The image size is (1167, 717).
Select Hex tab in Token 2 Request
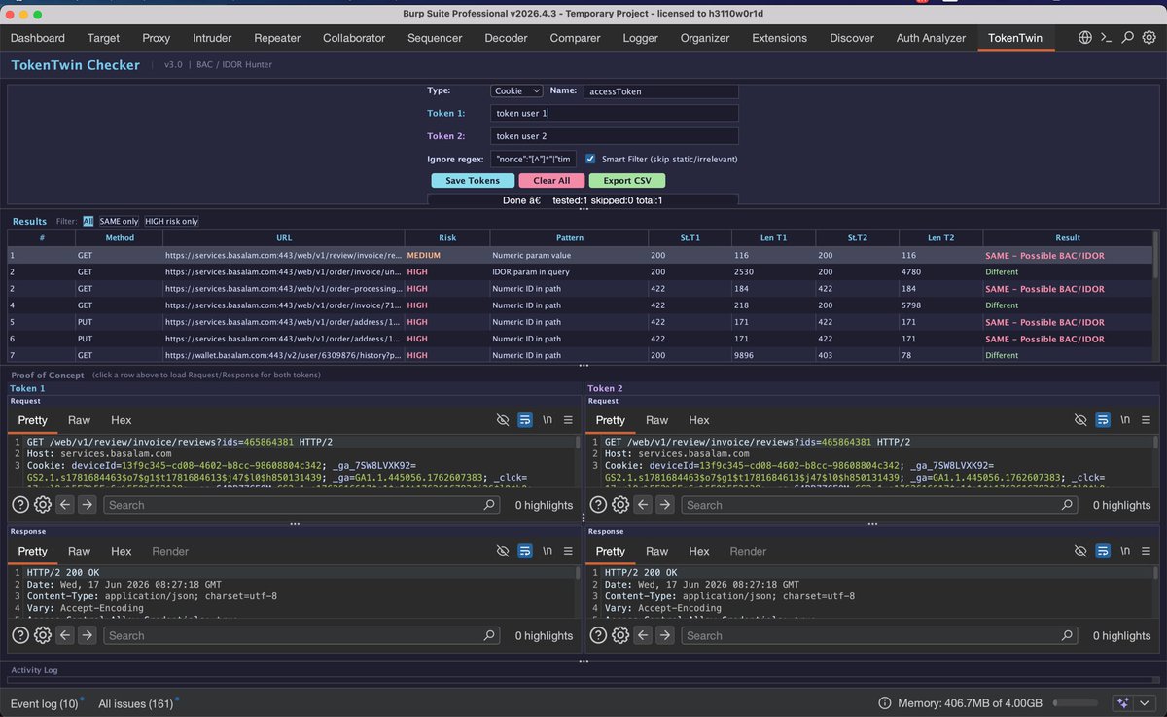(699, 420)
